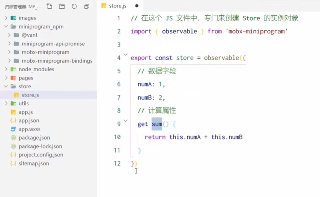The height and width of the screenshot is (197, 320).
Task: Place cursor on numA: 1, line
Action: click(151, 84)
